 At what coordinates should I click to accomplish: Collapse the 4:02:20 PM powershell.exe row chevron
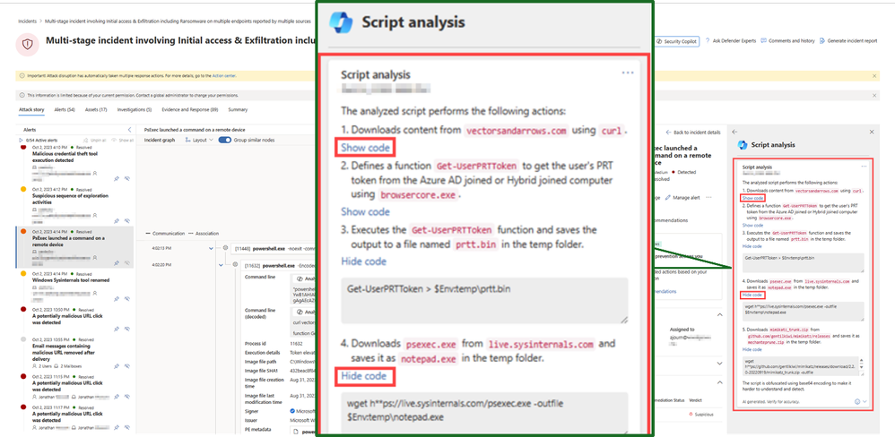(221, 265)
